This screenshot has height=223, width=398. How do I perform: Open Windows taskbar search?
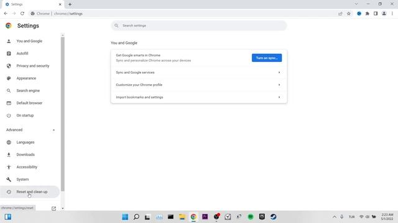[136, 217]
